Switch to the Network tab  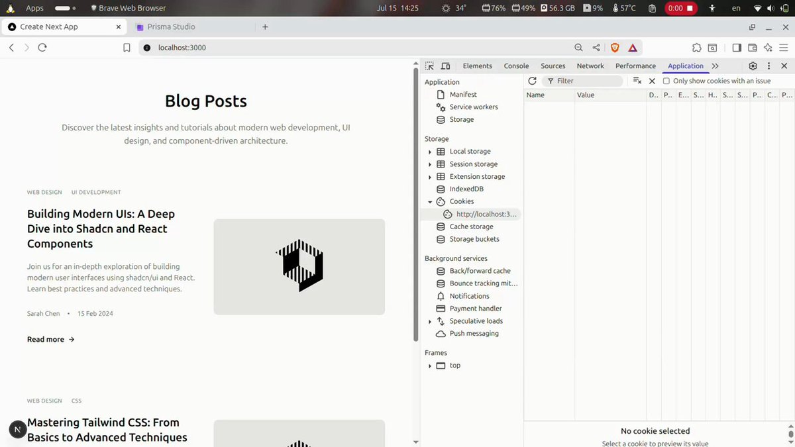[x=590, y=66]
